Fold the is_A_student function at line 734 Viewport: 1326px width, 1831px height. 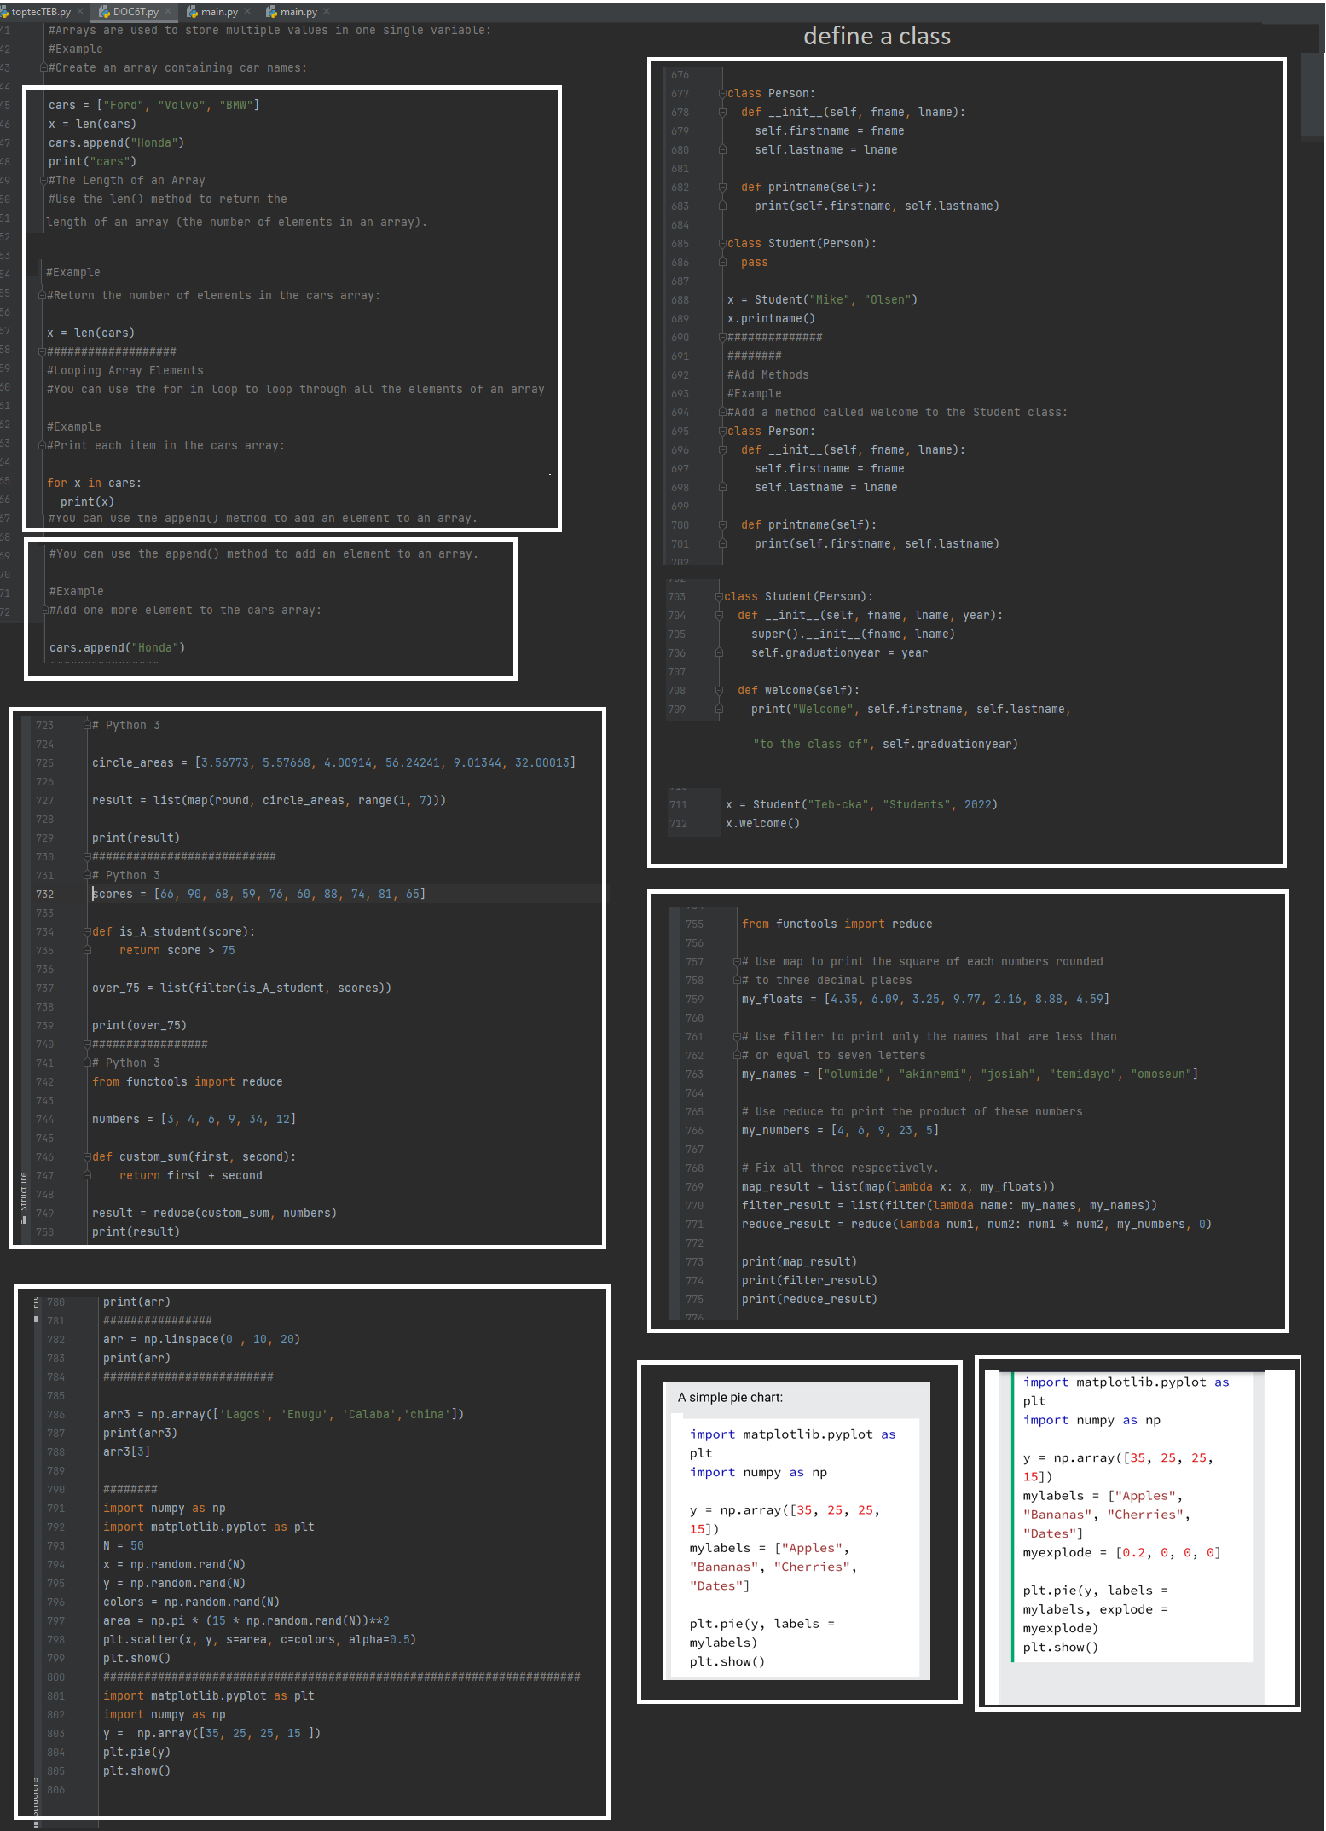(87, 932)
